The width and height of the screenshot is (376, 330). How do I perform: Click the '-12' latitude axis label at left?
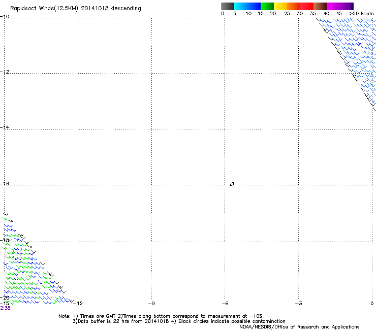point(5,72)
